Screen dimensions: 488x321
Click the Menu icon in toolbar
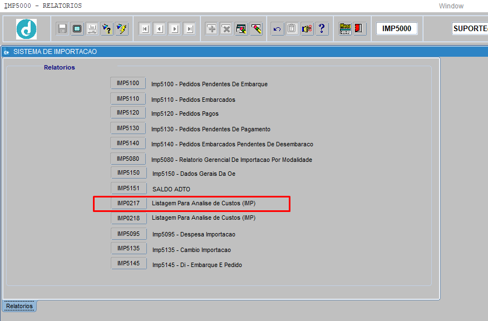pos(345,29)
